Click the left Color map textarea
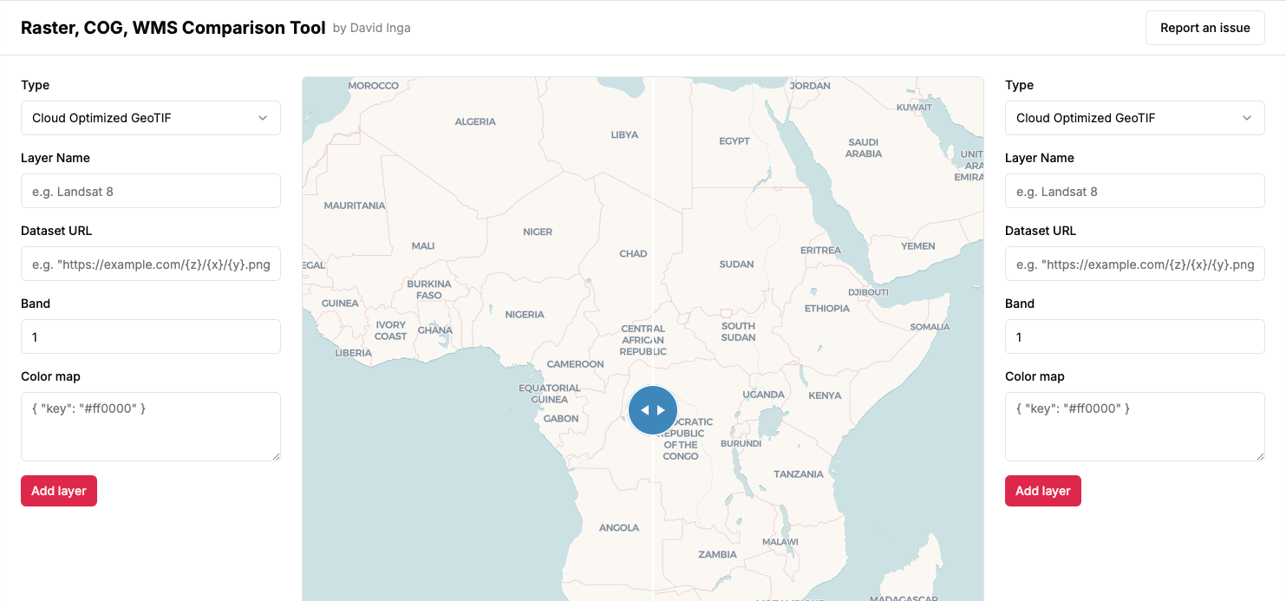The image size is (1286, 601). click(x=151, y=427)
